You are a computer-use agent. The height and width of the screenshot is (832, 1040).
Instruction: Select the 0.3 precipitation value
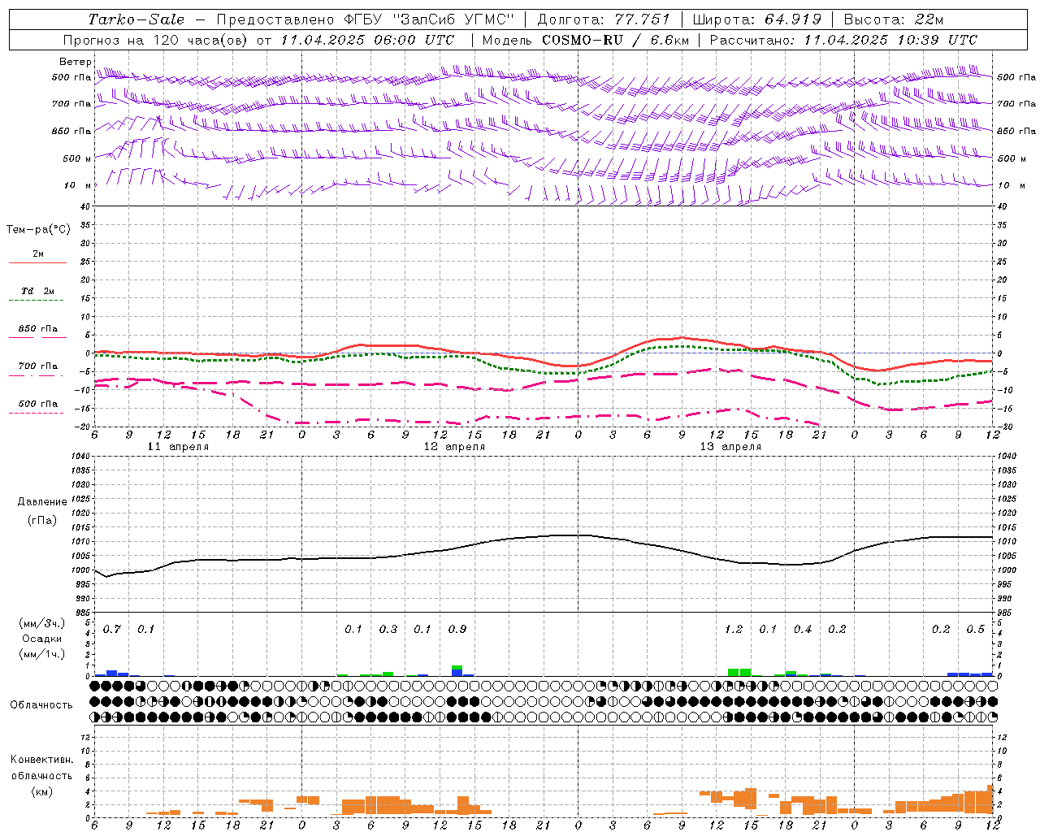tap(388, 630)
